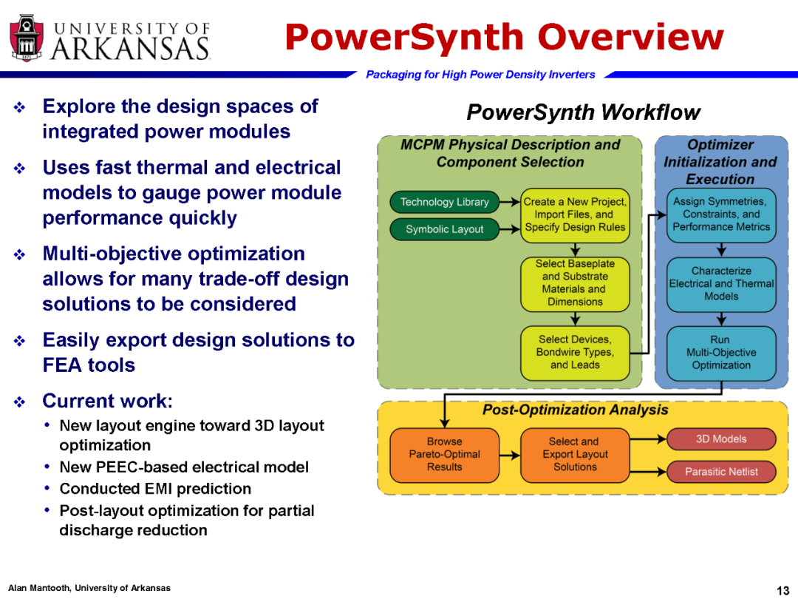Select the 'Optimizer Initialization and Execution' heading

[x=720, y=162]
